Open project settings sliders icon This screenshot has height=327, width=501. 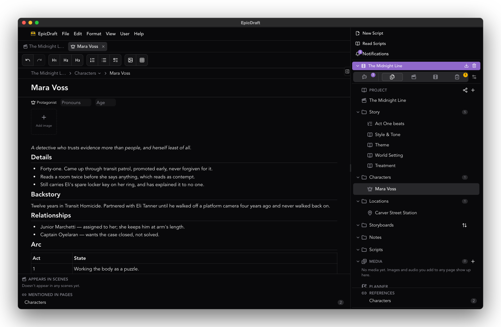[x=474, y=77]
